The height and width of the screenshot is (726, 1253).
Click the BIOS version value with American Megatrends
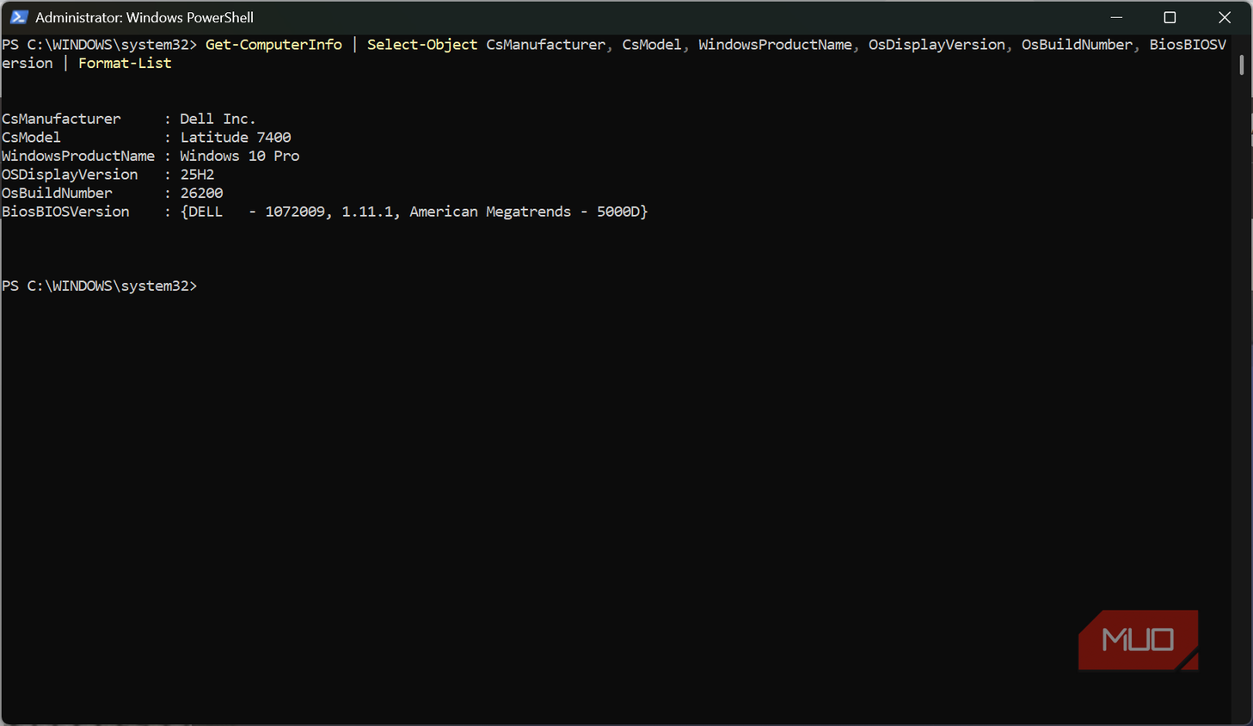pyautogui.click(x=414, y=212)
